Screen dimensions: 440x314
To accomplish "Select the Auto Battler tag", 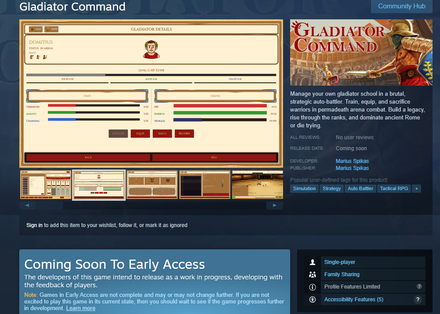I will (360, 189).
